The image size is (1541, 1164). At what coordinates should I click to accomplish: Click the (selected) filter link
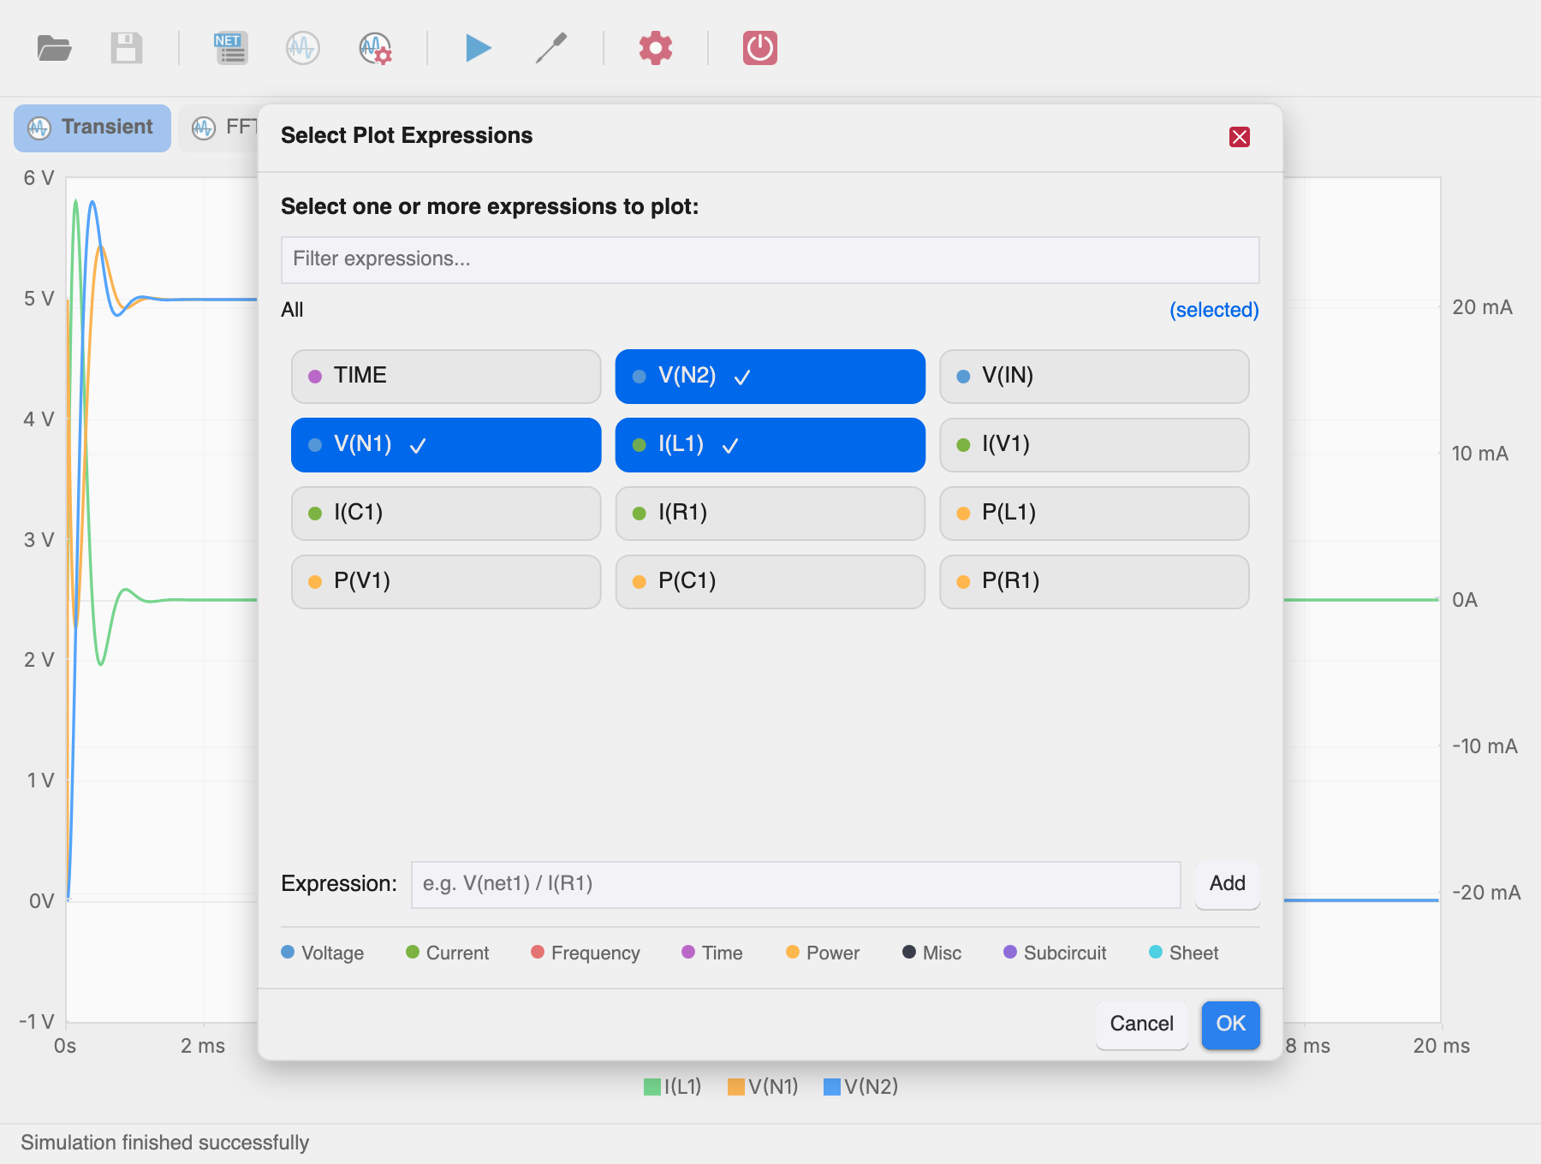(1214, 310)
